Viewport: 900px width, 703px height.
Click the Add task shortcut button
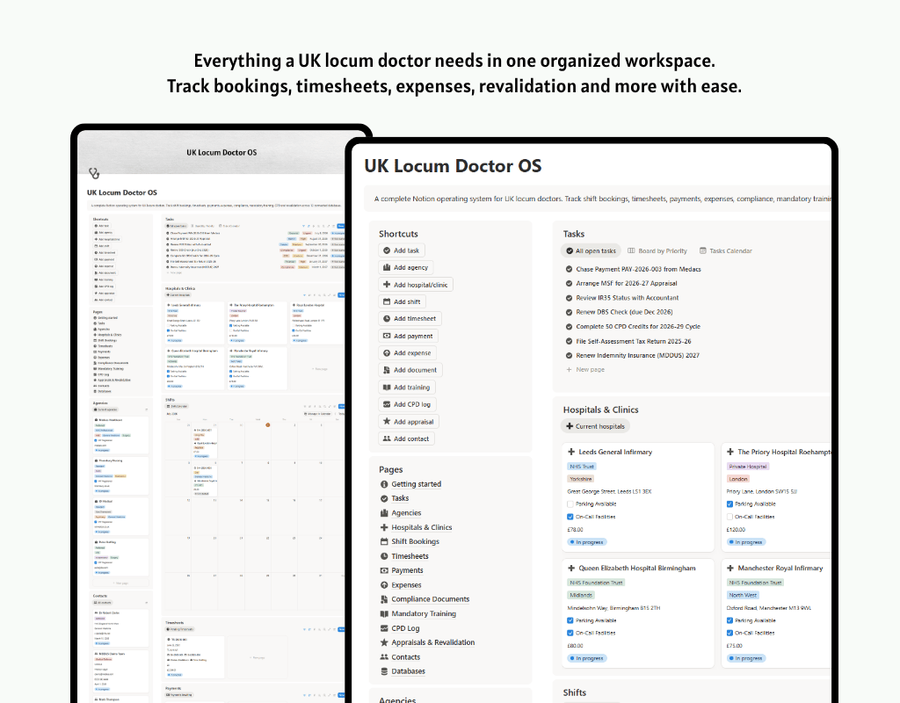pyautogui.click(x=402, y=250)
